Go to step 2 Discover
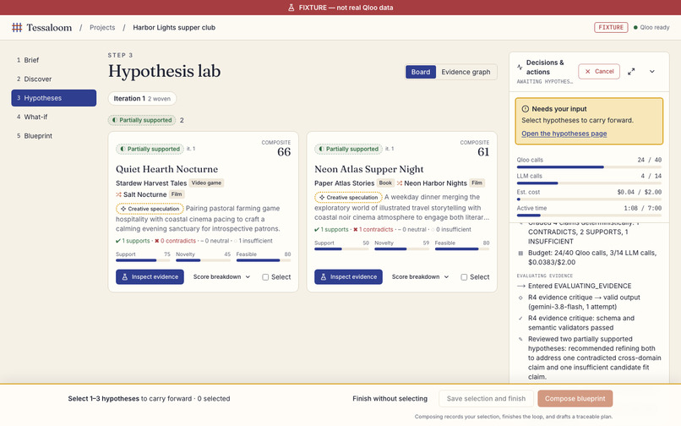This screenshot has width=681, height=426. point(54,79)
